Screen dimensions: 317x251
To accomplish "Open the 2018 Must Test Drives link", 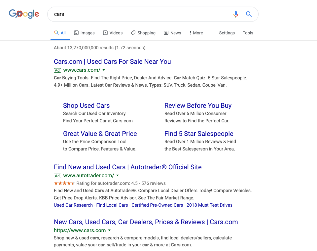I will click(209, 205).
